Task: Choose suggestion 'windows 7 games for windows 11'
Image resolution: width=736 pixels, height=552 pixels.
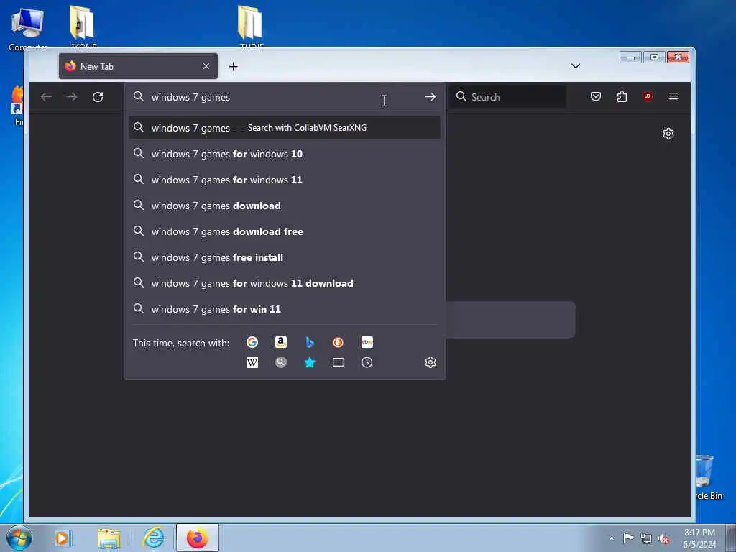Action: click(285, 180)
